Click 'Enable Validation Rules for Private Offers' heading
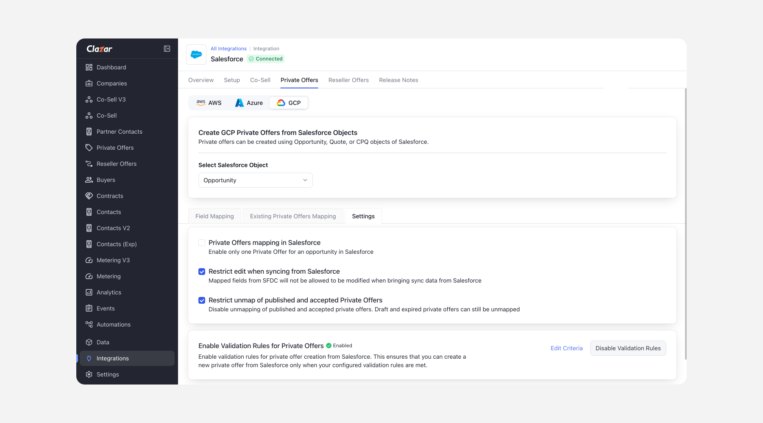763x423 pixels. coord(261,346)
